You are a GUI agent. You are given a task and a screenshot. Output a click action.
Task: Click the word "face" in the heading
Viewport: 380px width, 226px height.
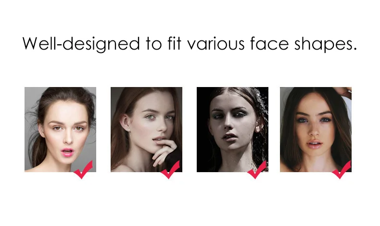tap(269, 43)
